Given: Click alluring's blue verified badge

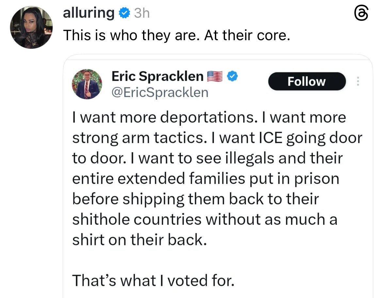Looking at the screenshot, I should [x=123, y=13].
